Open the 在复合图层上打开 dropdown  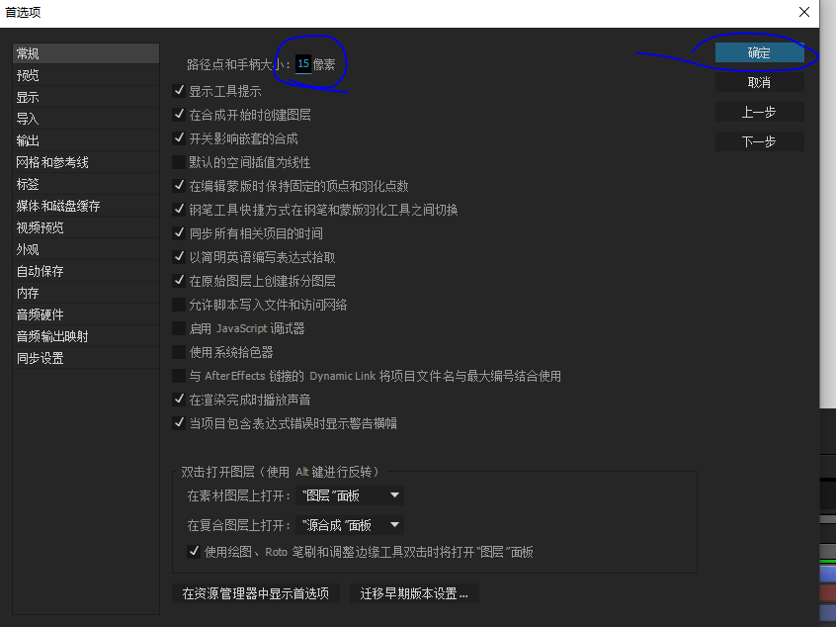[x=351, y=524]
